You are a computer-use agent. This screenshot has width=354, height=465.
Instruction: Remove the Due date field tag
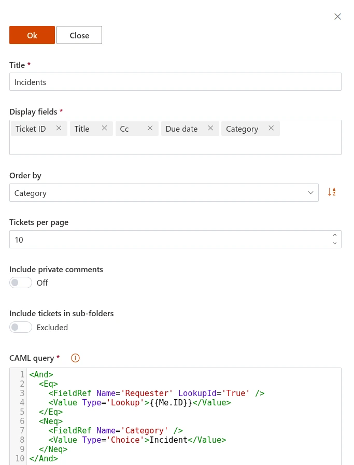(x=210, y=129)
